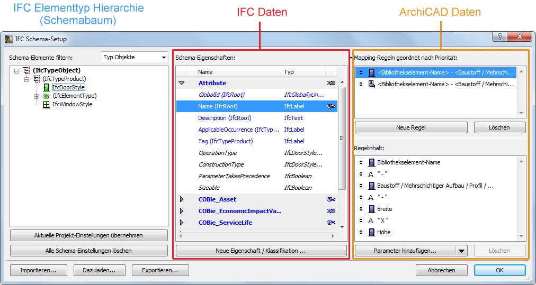Select ApplicableOccurrence property row
The height and width of the screenshot is (285, 536).
257,130
